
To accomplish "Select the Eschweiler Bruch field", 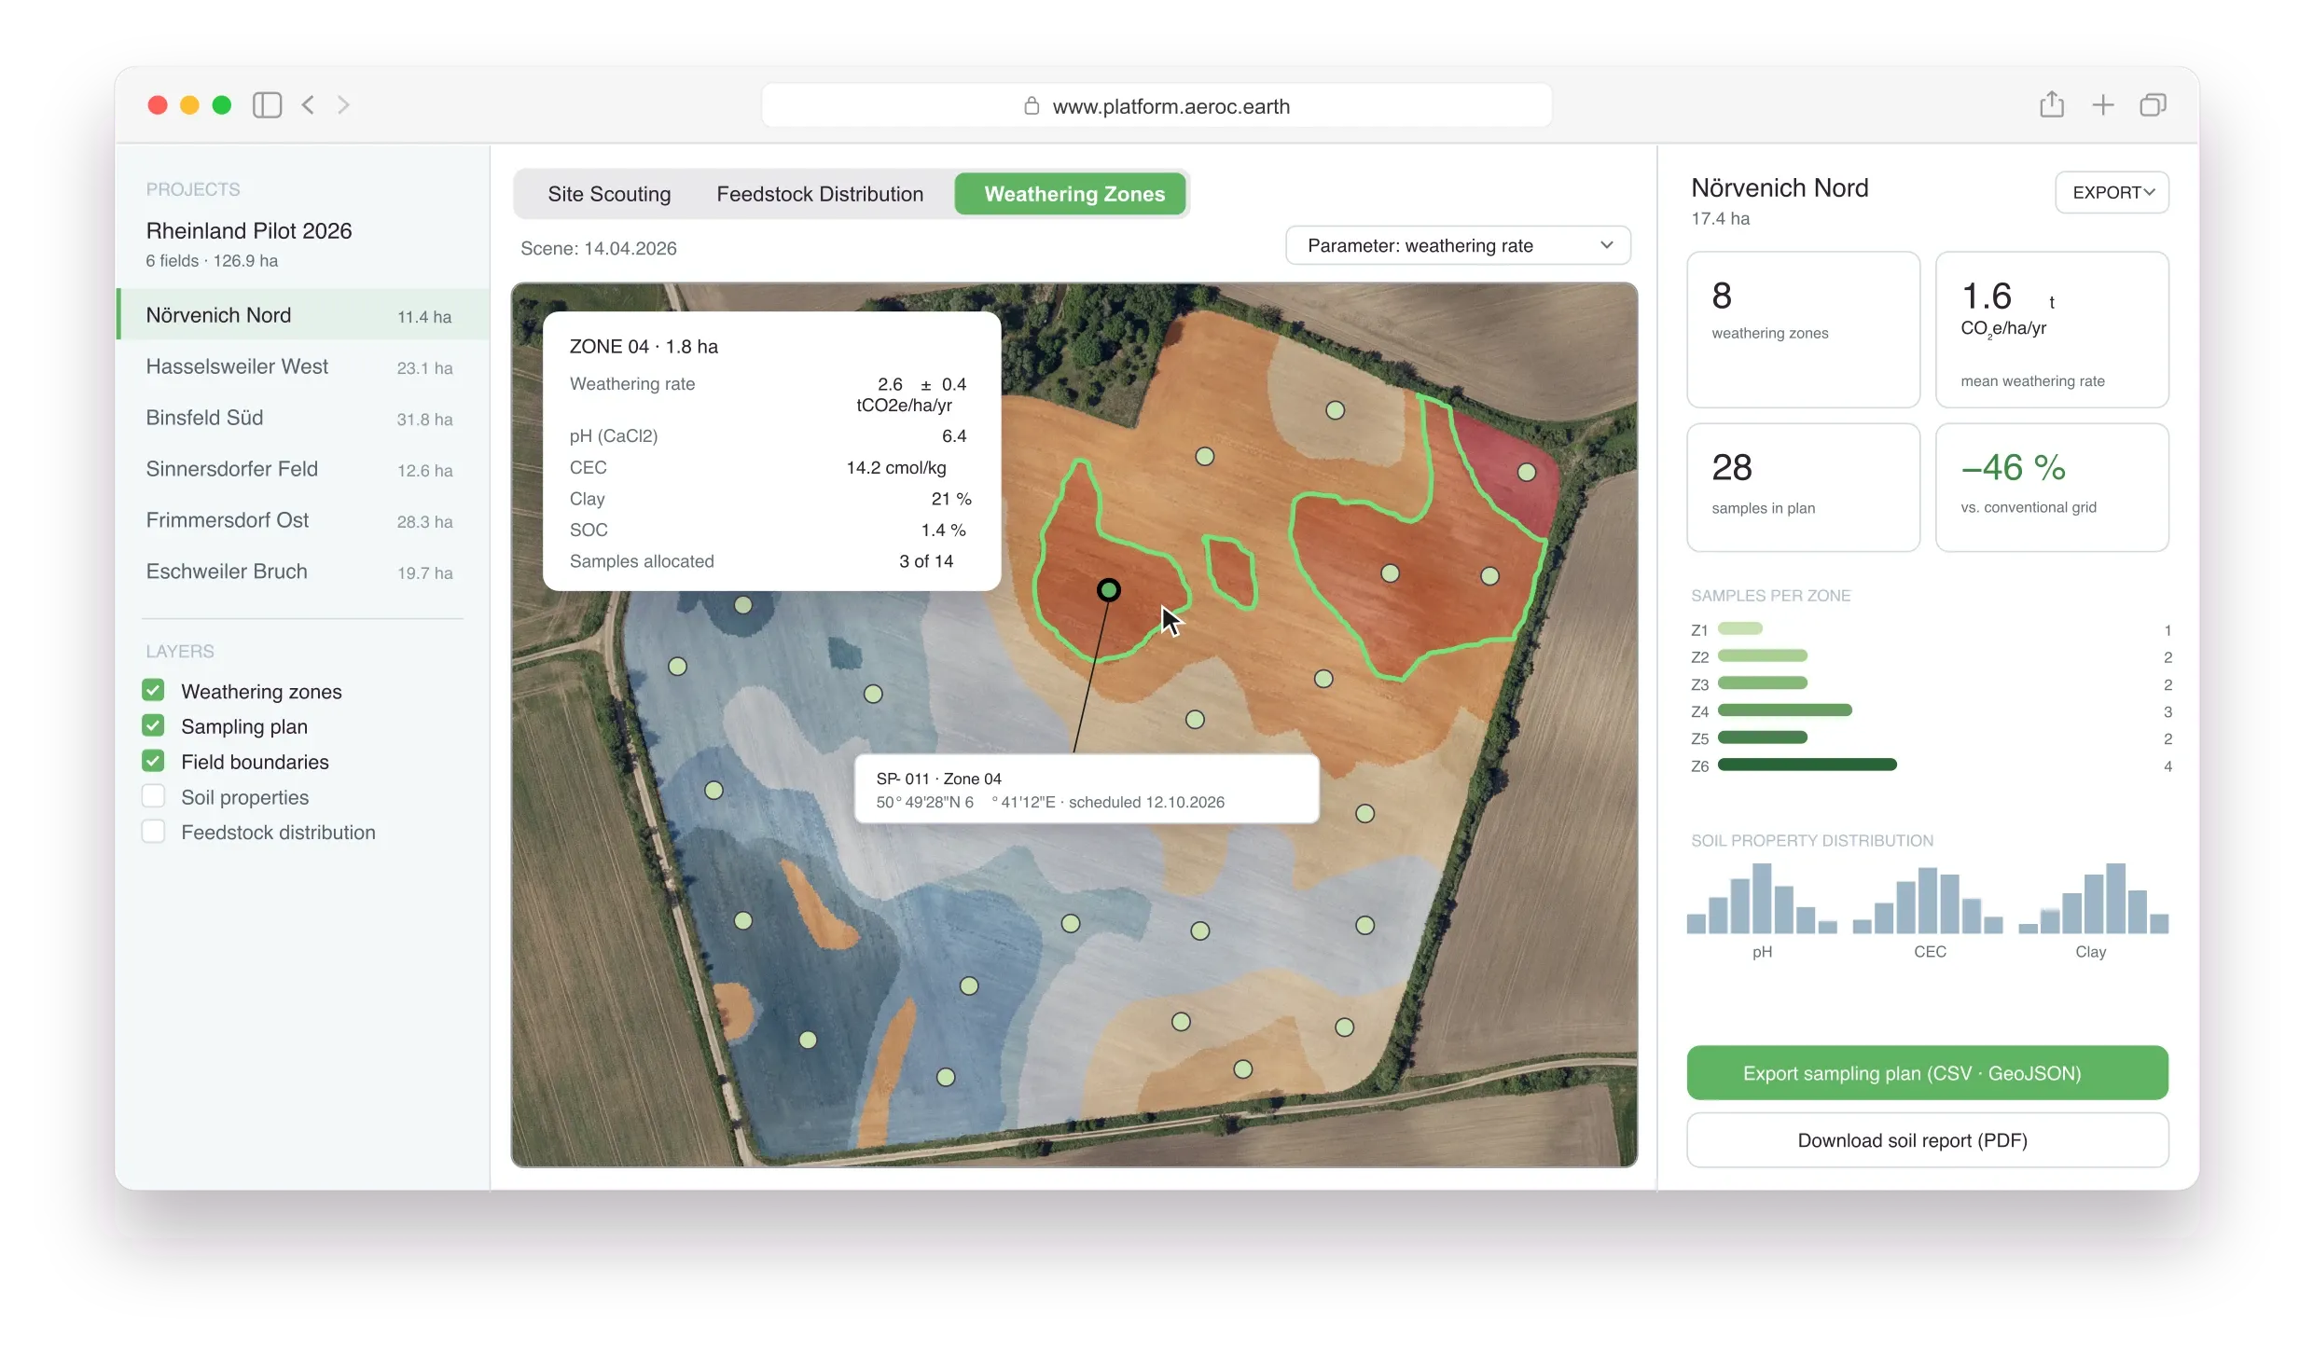I will 303,572.
